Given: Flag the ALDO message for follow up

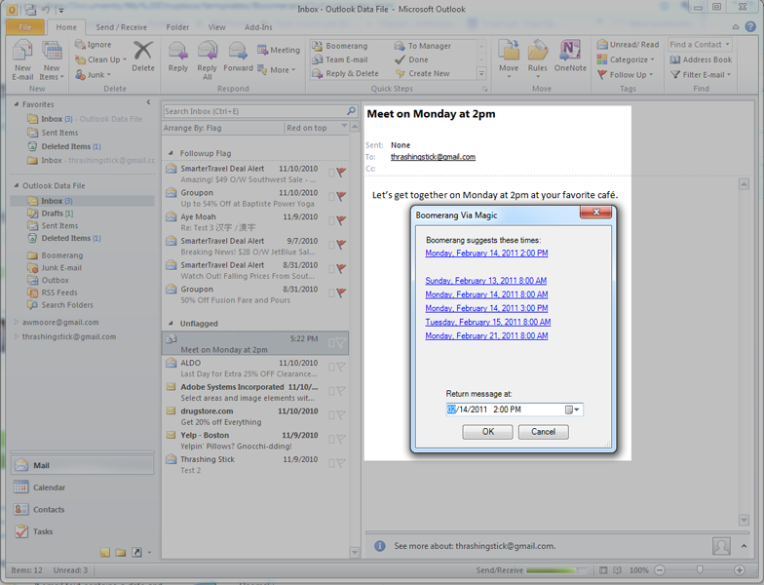Looking at the screenshot, I should click(x=341, y=367).
